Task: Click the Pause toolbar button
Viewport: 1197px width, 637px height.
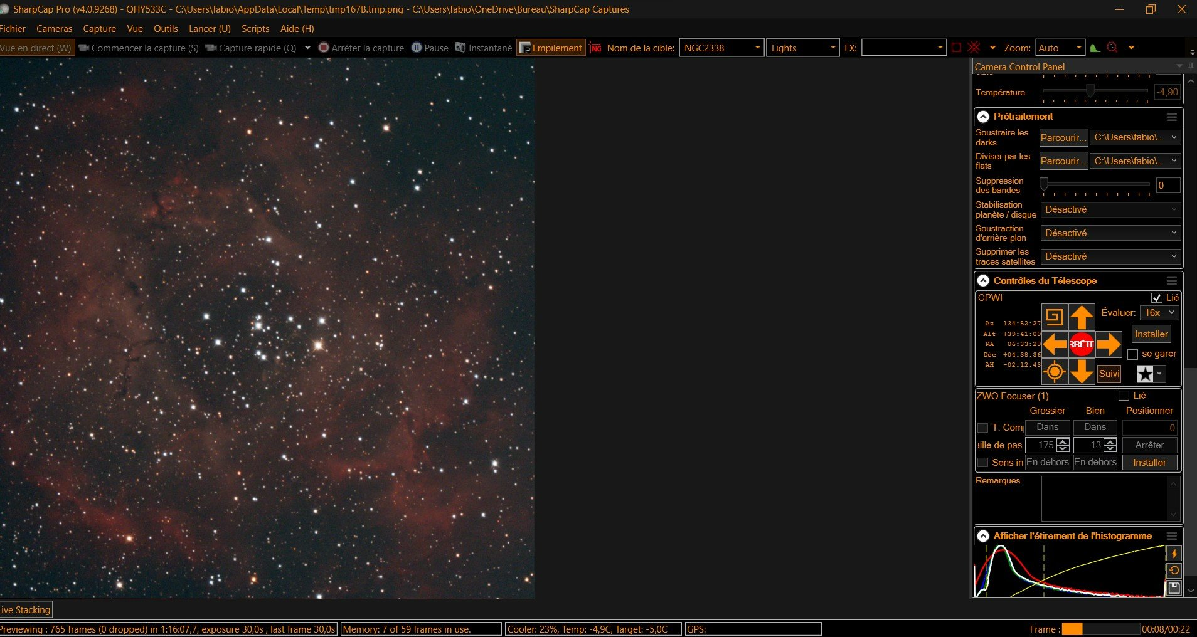Action: pyautogui.click(x=430, y=48)
